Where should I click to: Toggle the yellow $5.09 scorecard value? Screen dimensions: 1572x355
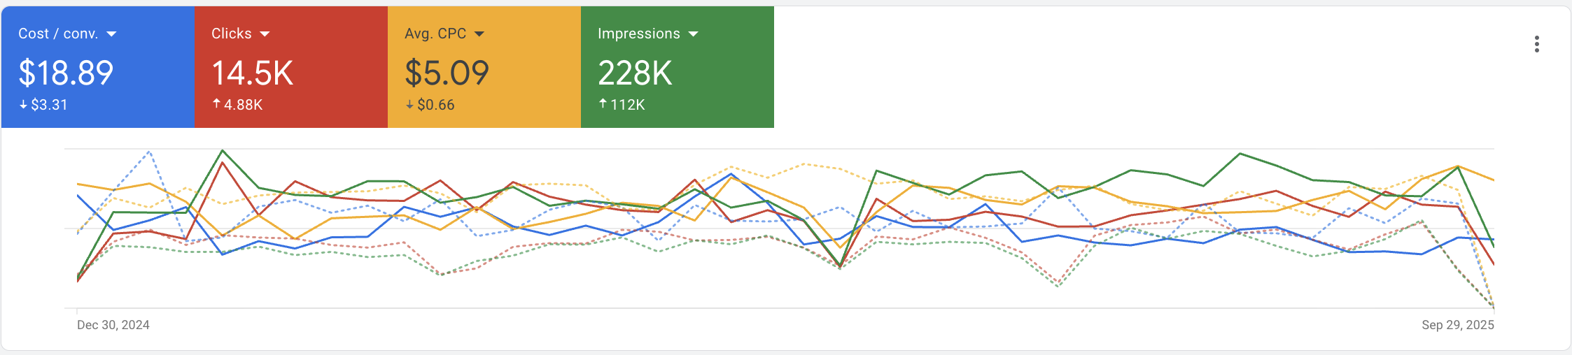click(447, 73)
